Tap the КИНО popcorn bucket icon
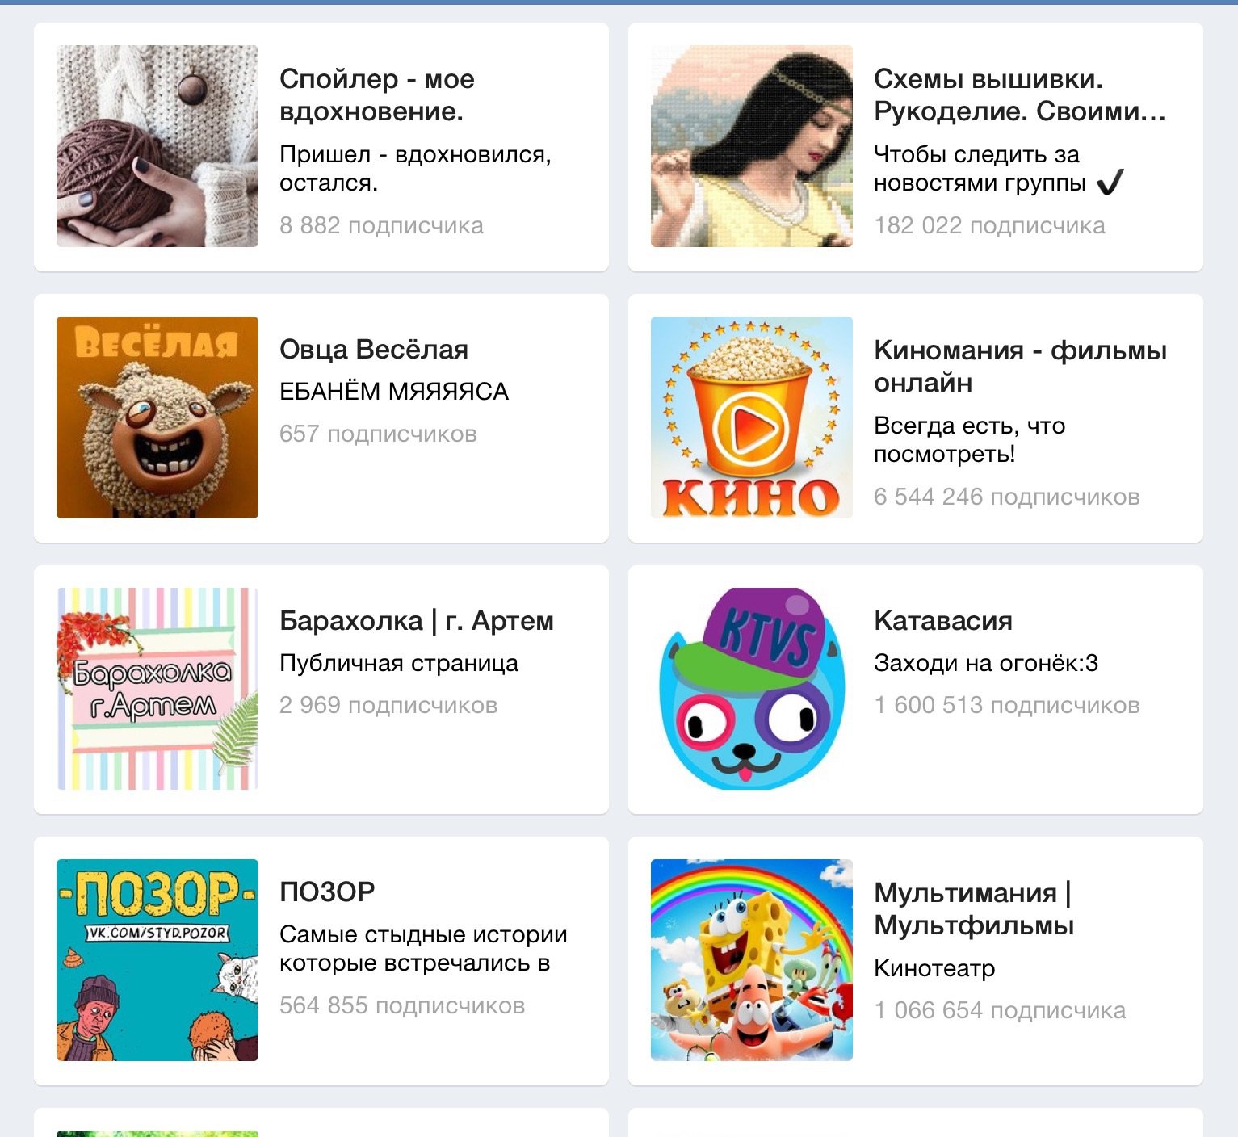 (x=752, y=417)
